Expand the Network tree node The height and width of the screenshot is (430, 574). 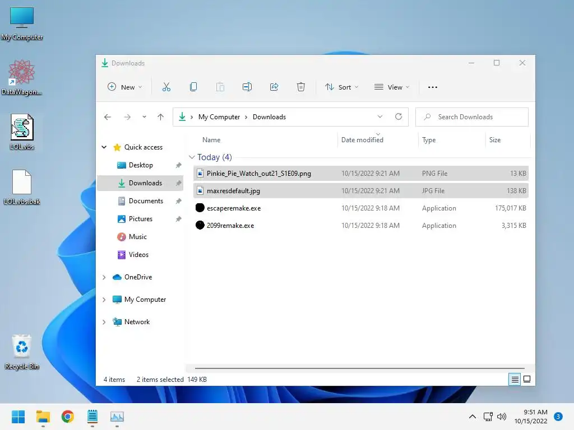(104, 322)
